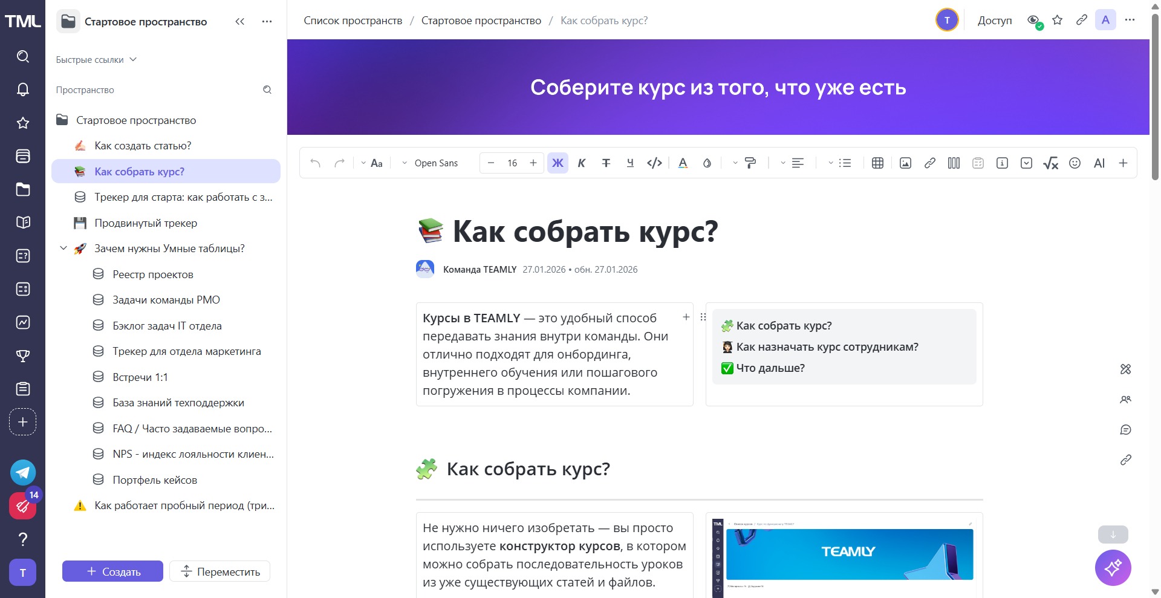
Task: Open the folder icon in the left rail
Action: click(23, 189)
